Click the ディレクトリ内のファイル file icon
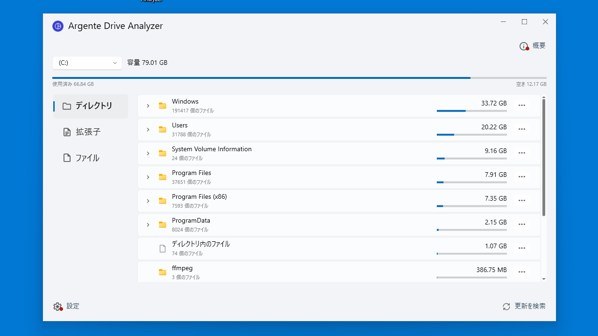This screenshot has width=598, height=336. click(x=163, y=249)
